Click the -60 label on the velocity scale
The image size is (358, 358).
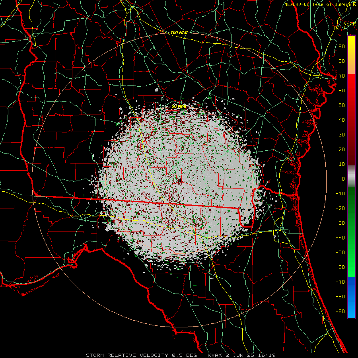pyautogui.click(x=340, y=267)
